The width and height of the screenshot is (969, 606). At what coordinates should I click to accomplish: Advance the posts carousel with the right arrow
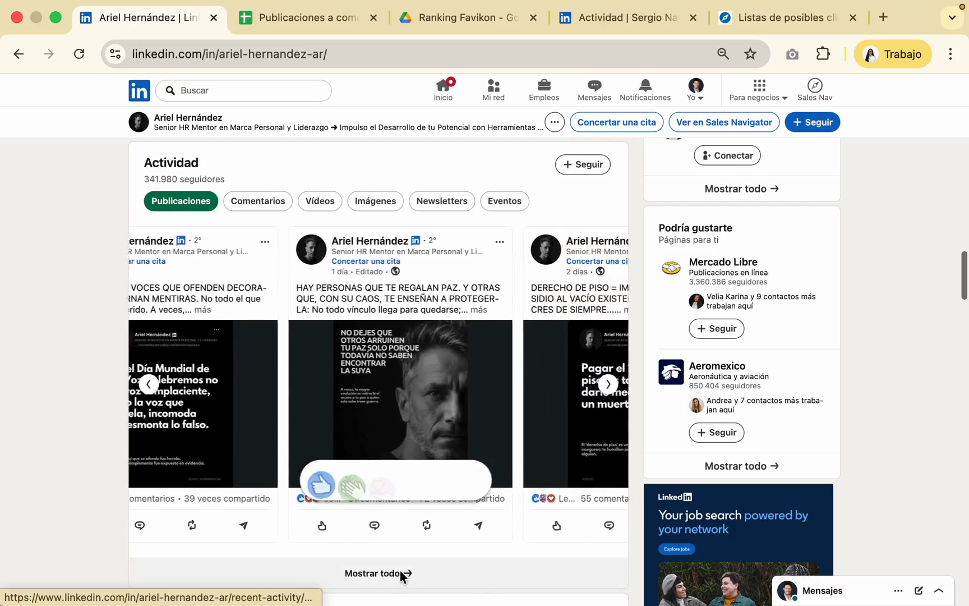click(608, 384)
